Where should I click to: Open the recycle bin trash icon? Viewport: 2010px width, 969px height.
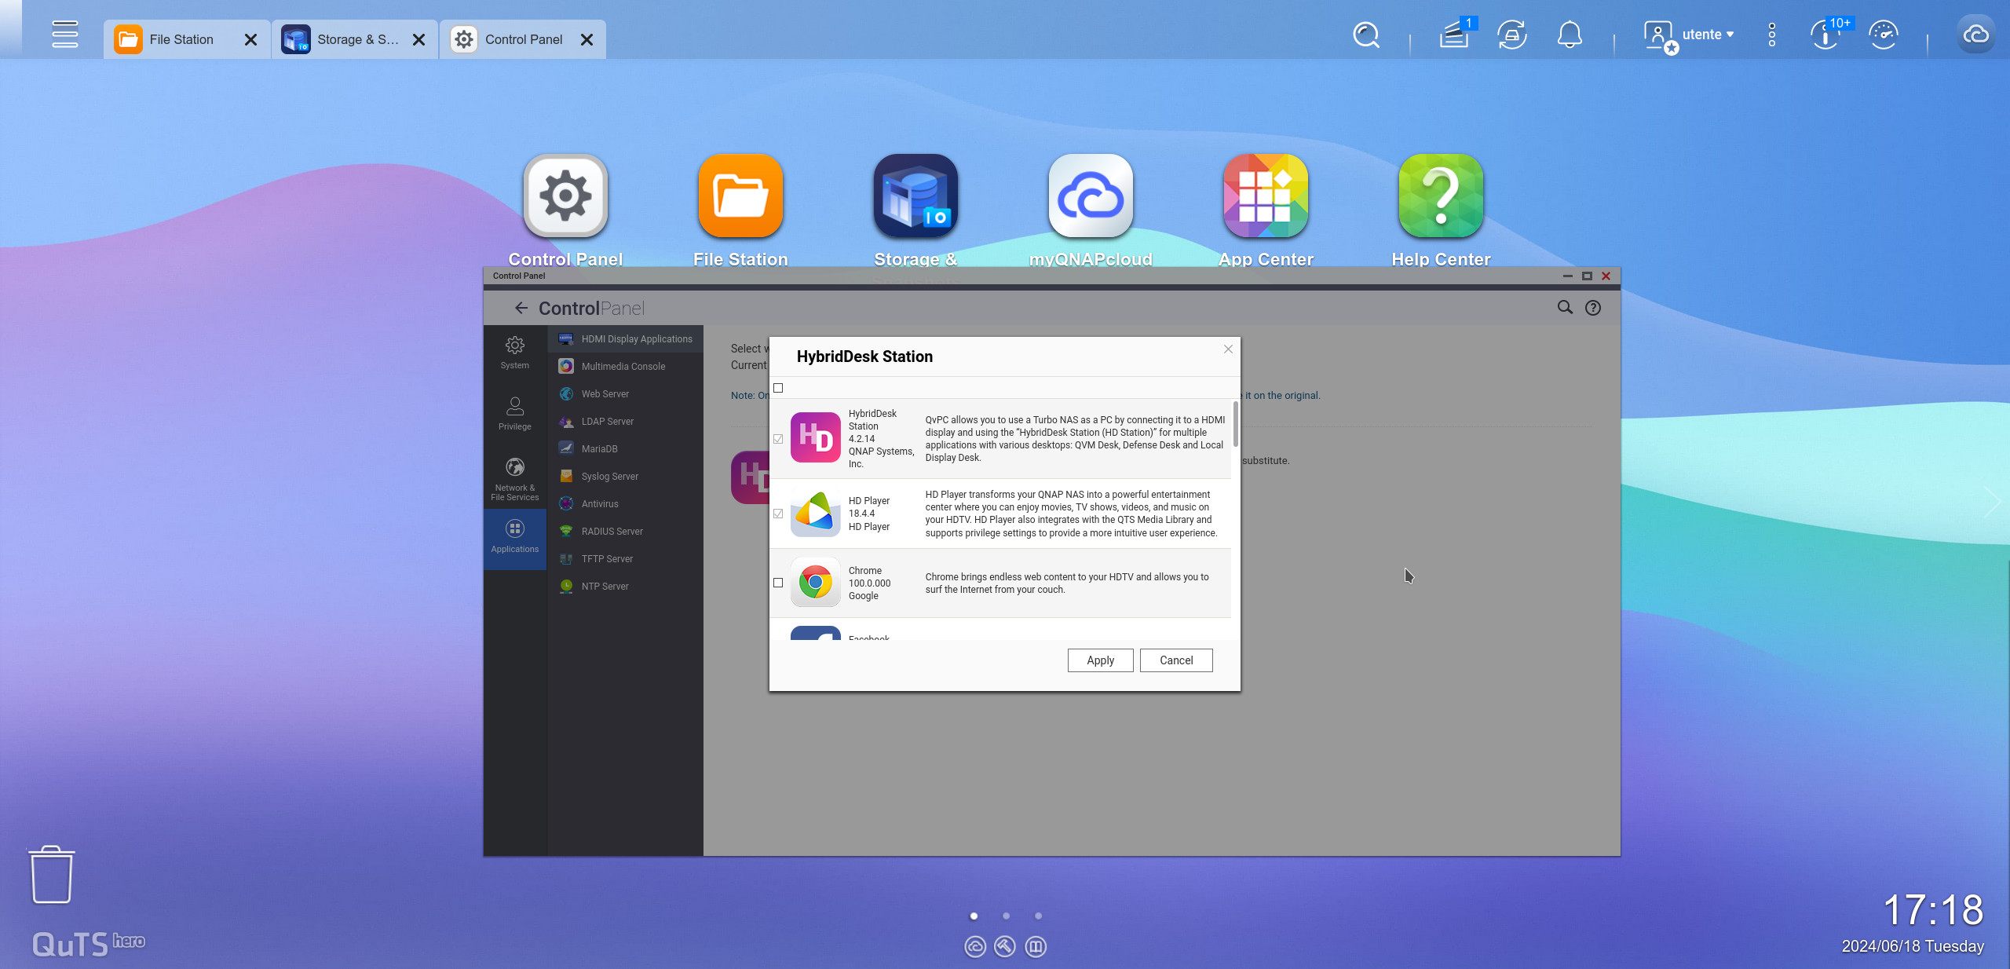tap(52, 875)
